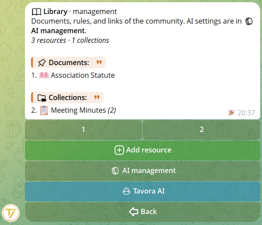The image size is (262, 225).
Task: Open the AI management button
Action: [x=142, y=171]
